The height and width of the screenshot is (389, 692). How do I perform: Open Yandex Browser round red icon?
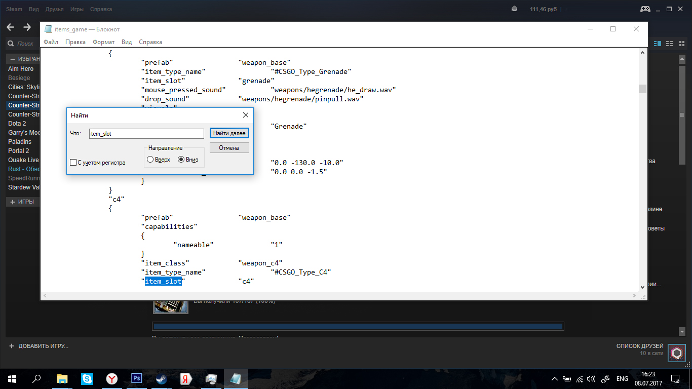(x=112, y=378)
